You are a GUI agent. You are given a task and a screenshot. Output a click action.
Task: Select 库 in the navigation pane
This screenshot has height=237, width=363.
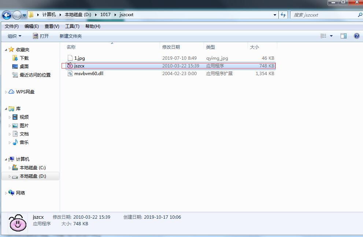(x=18, y=108)
